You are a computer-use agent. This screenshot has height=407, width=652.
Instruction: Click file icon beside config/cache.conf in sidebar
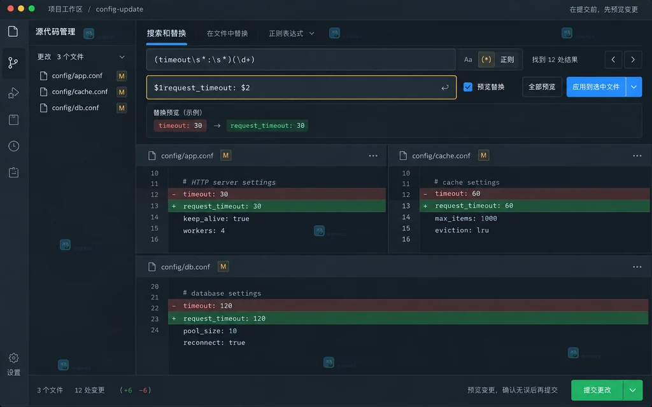pyautogui.click(x=43, y=92)
